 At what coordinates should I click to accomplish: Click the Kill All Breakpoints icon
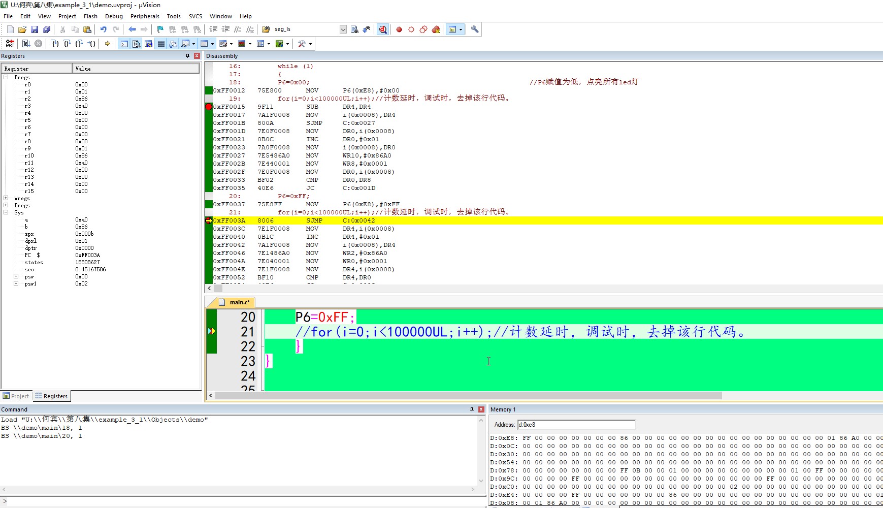436,29
